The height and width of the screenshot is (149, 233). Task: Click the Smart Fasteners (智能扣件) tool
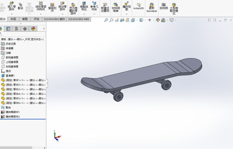coord(53,7)
